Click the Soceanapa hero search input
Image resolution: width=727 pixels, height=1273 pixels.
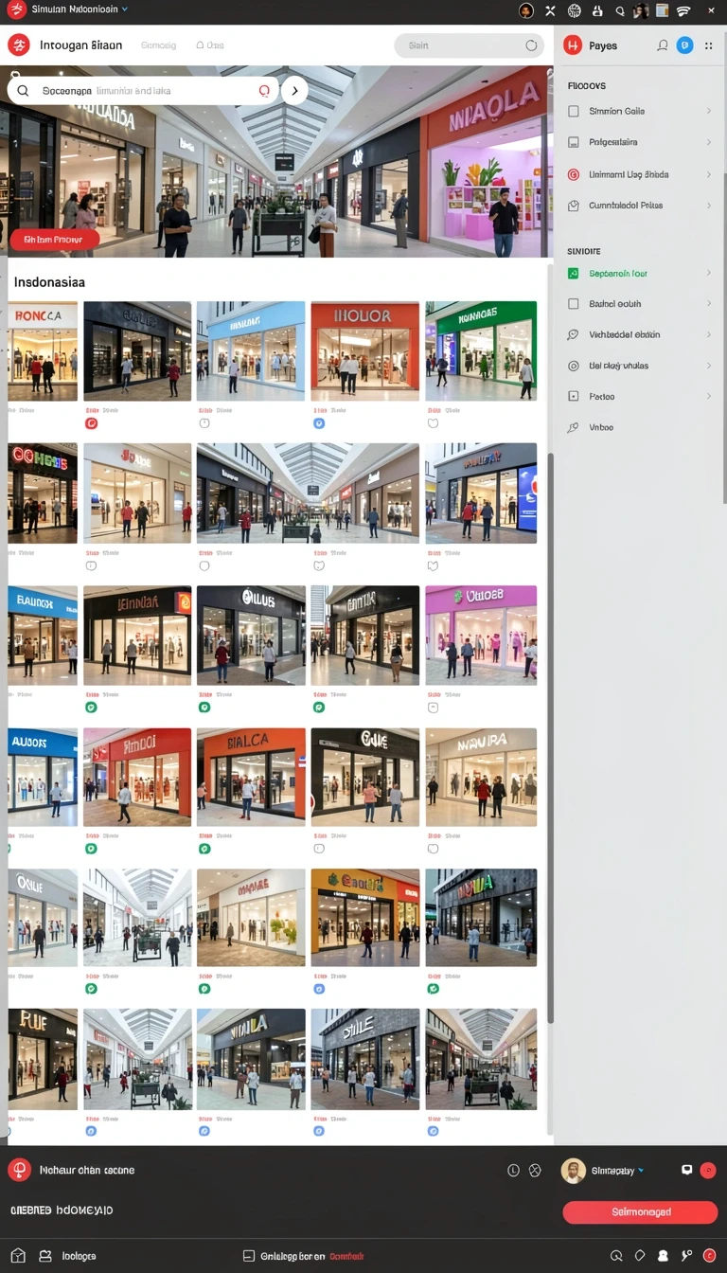tap(143, 91)
